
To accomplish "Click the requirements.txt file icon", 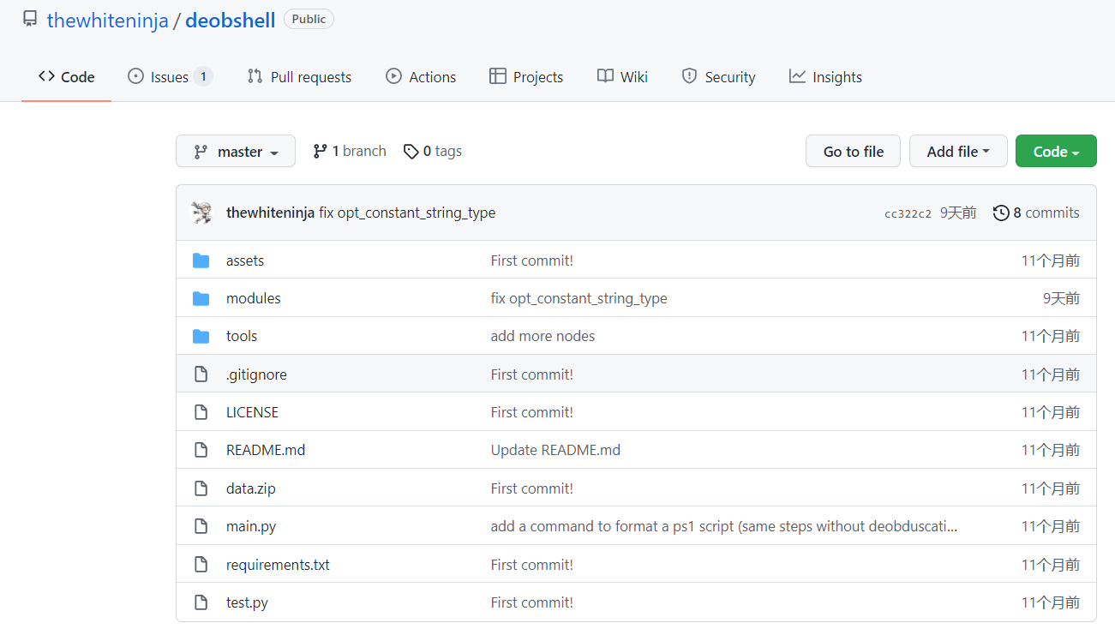I will click(201, 565).
